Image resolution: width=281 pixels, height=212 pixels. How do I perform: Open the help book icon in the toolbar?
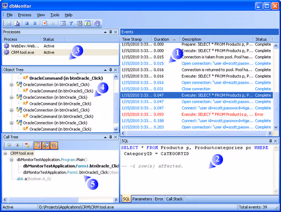pyautogui.click(x=97, y=23)
